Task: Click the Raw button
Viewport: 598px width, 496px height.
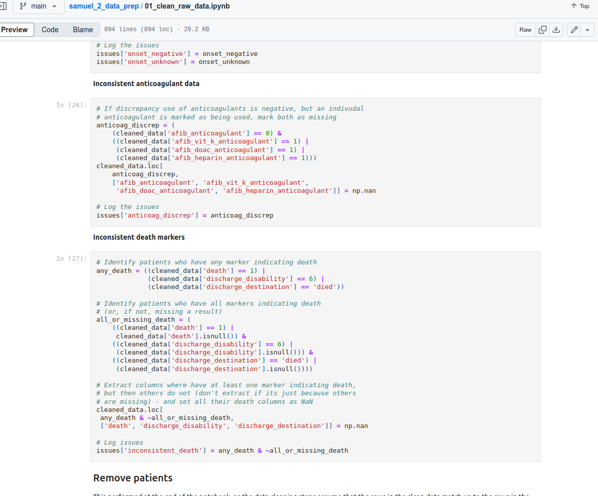Action: (x=525, y=30)
